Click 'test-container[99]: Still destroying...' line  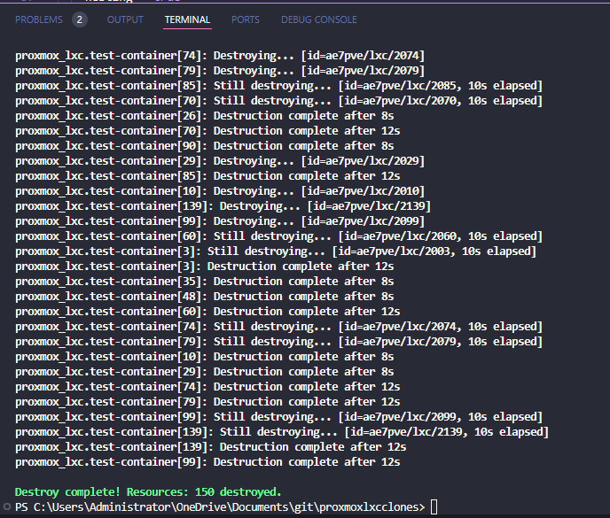278,417
